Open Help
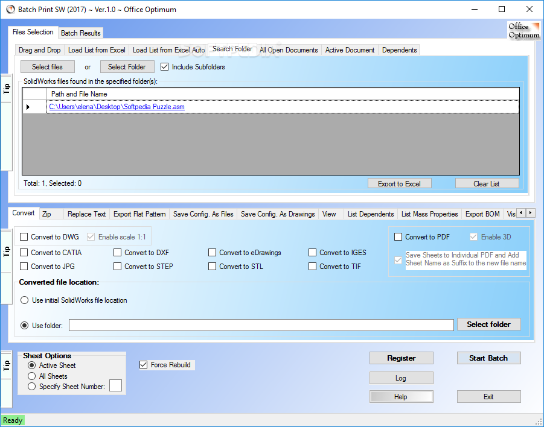 [402, 397]
